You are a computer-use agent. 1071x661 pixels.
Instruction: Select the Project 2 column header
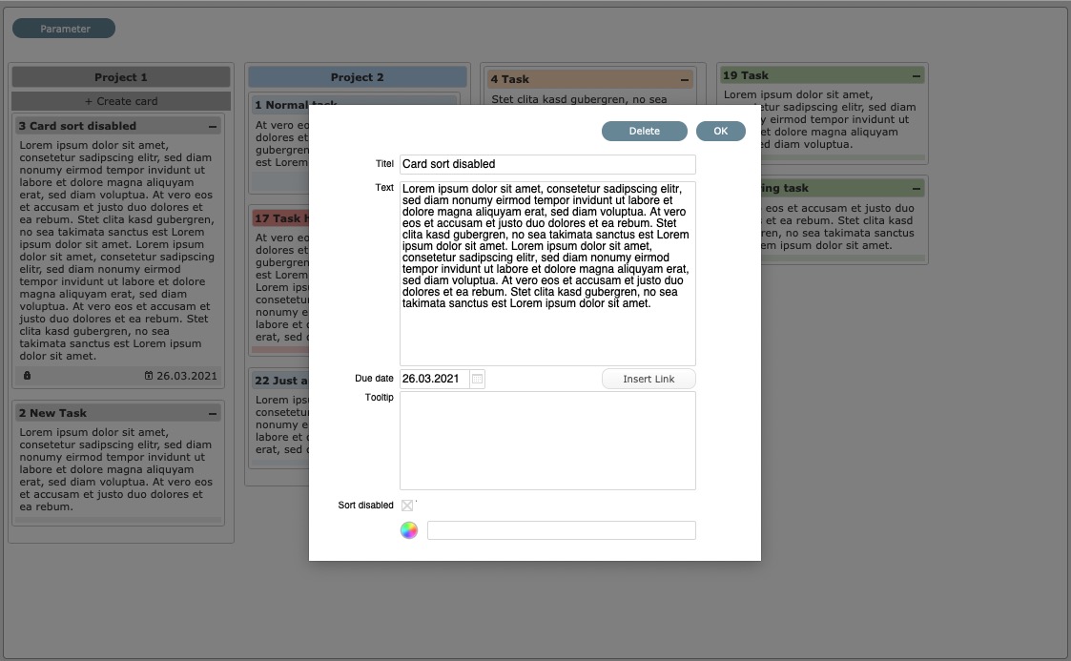coord(357,77)
